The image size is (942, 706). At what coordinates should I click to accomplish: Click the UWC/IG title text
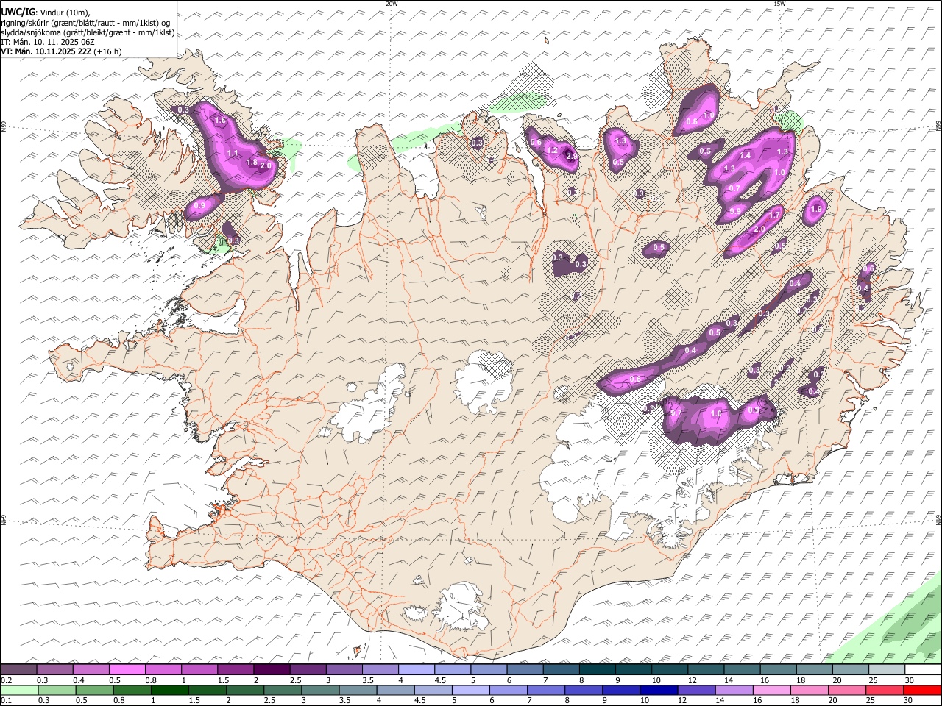(17, 13)
